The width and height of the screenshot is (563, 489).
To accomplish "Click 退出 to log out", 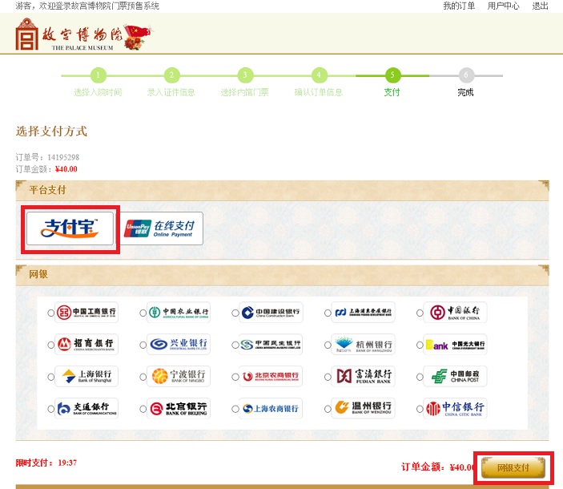I will tap(541, 6).
